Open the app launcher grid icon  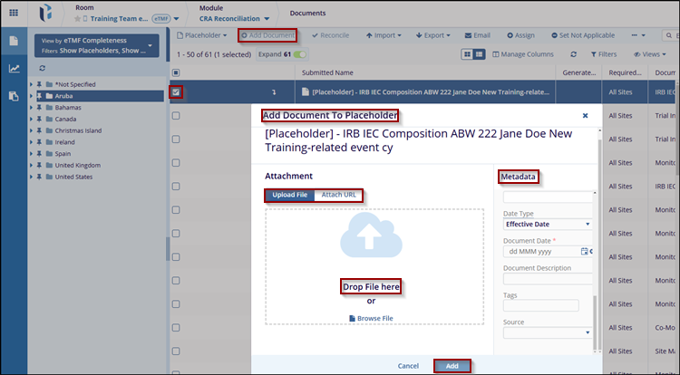14,13
